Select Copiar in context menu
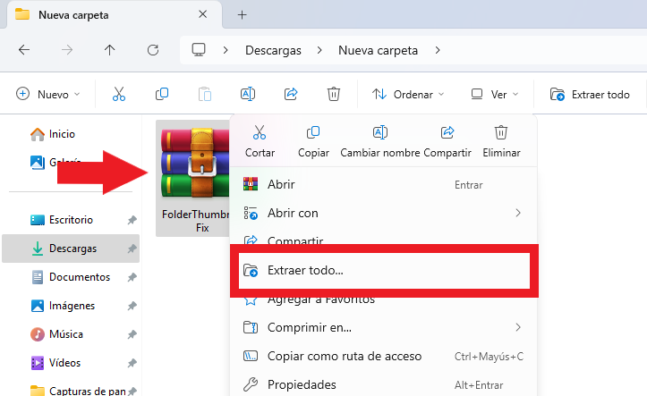The image size is (647, 396). click(x=313, y=141)
